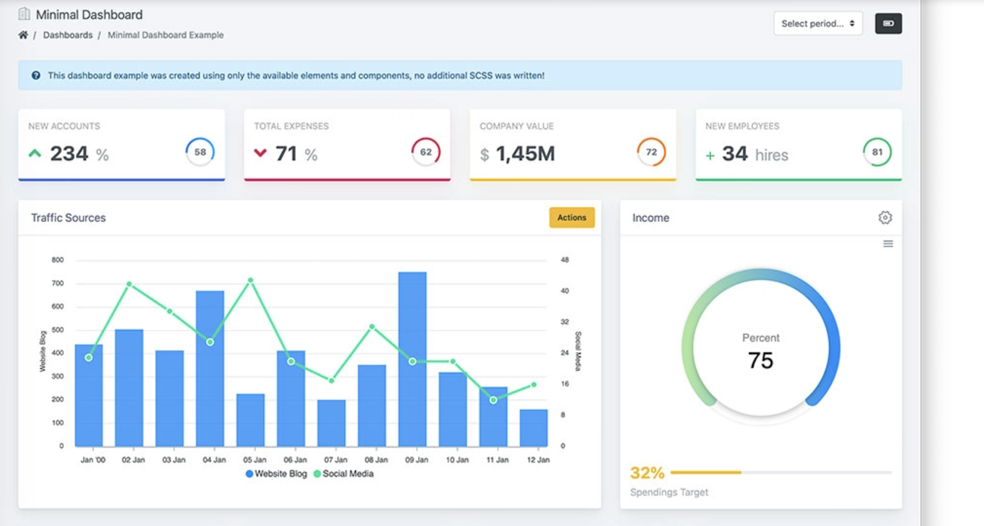984x526 pixels.
Task: Toggle Social Media series in chart legend
Action: (344, 474)
